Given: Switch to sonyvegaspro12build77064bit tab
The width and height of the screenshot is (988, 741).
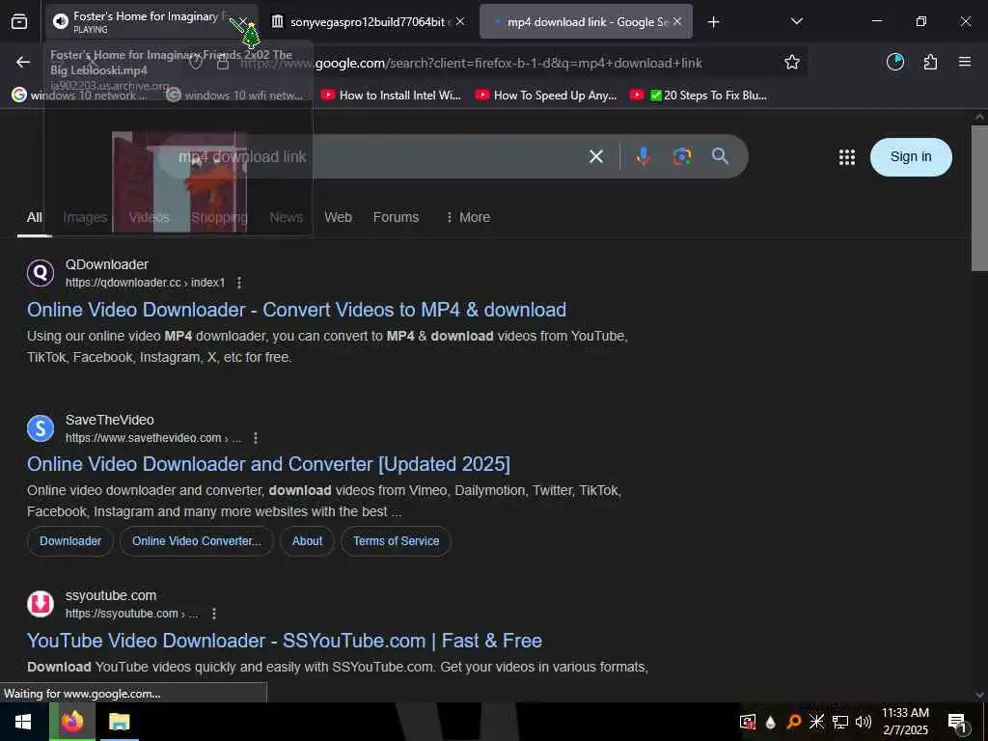Looking at the screenshot, I should 368,22.
